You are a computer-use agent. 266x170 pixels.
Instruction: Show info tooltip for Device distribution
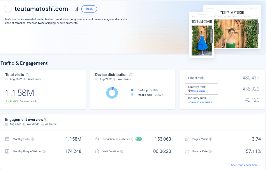(131, 75)
